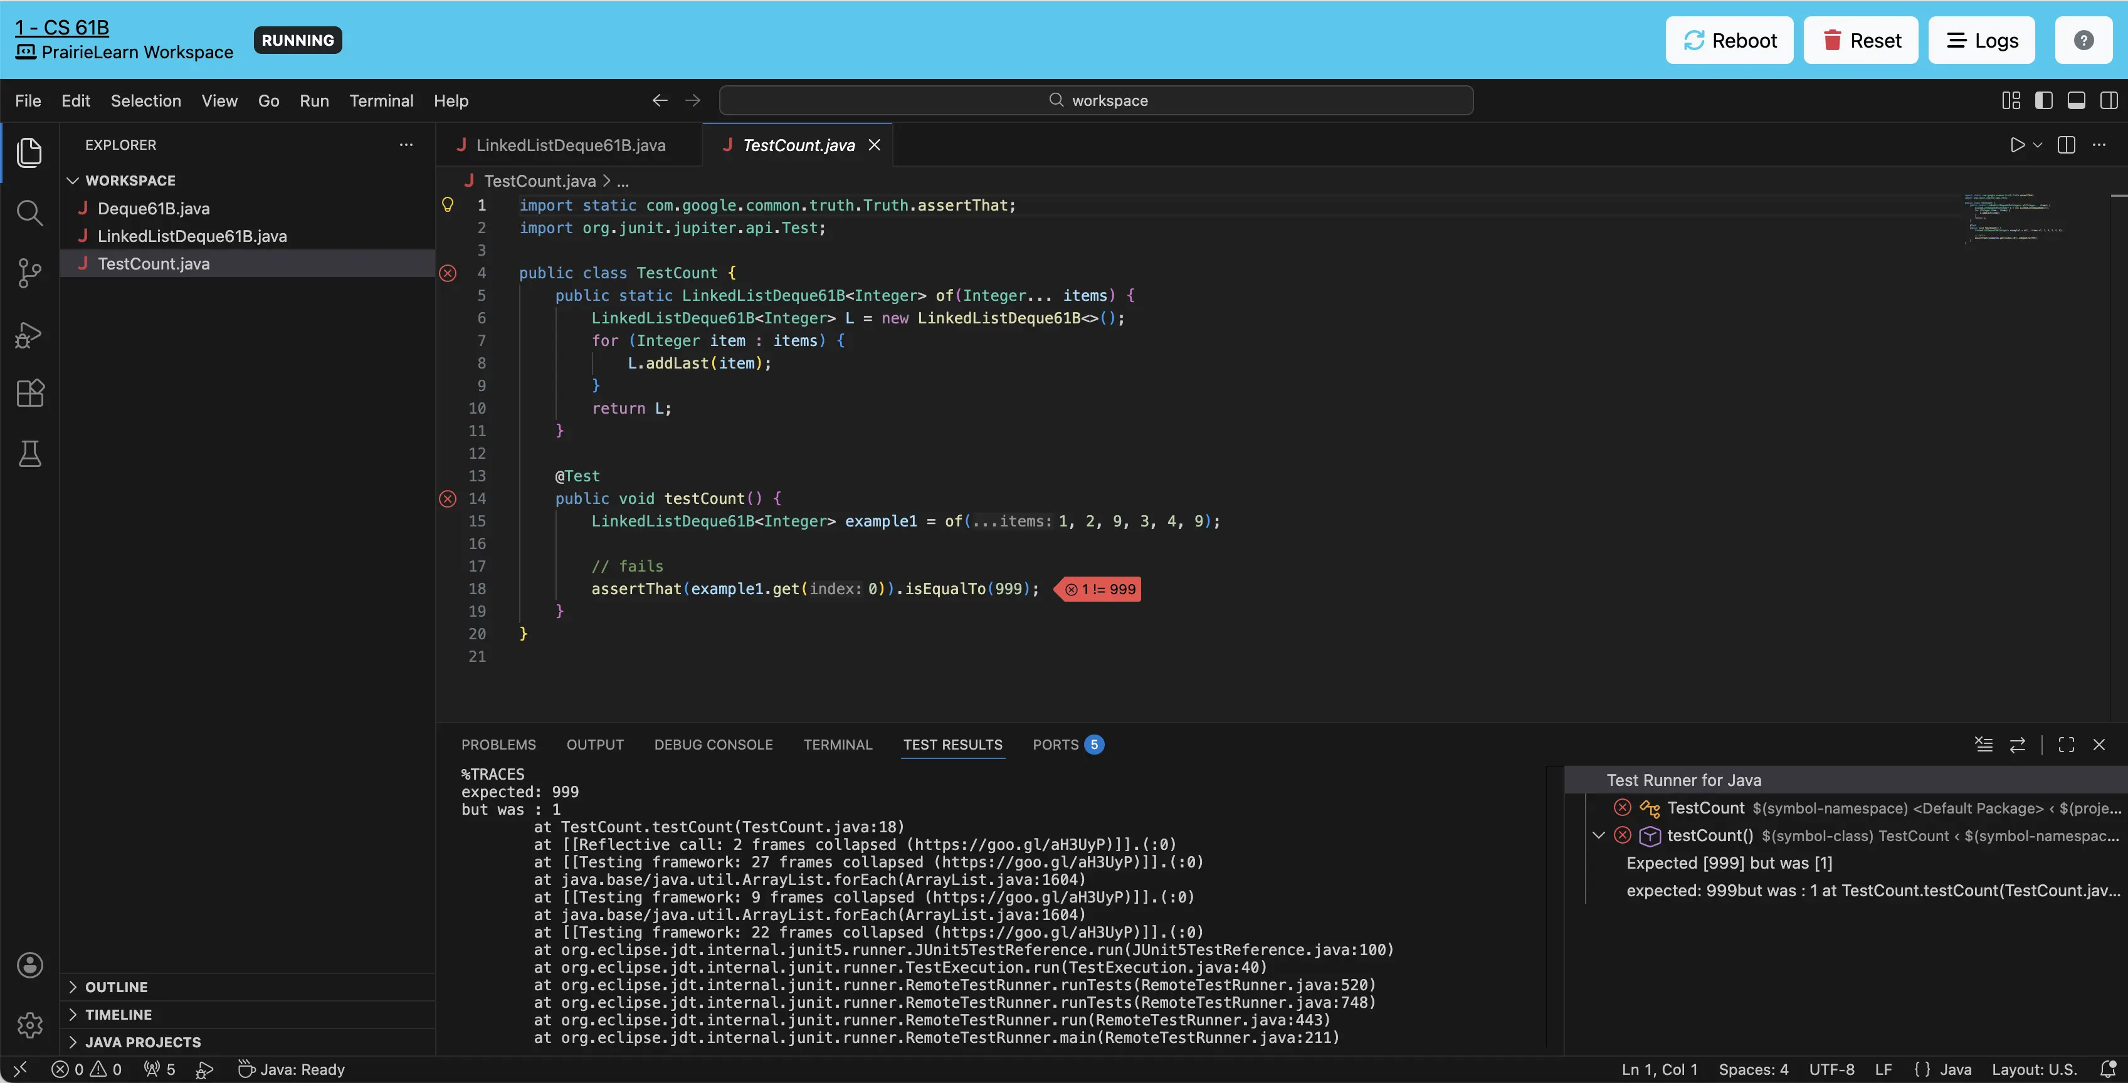Toggle the primary side bar layout icon
The height and width of the screenshot is (1083, 2128).
point(2044,101)
